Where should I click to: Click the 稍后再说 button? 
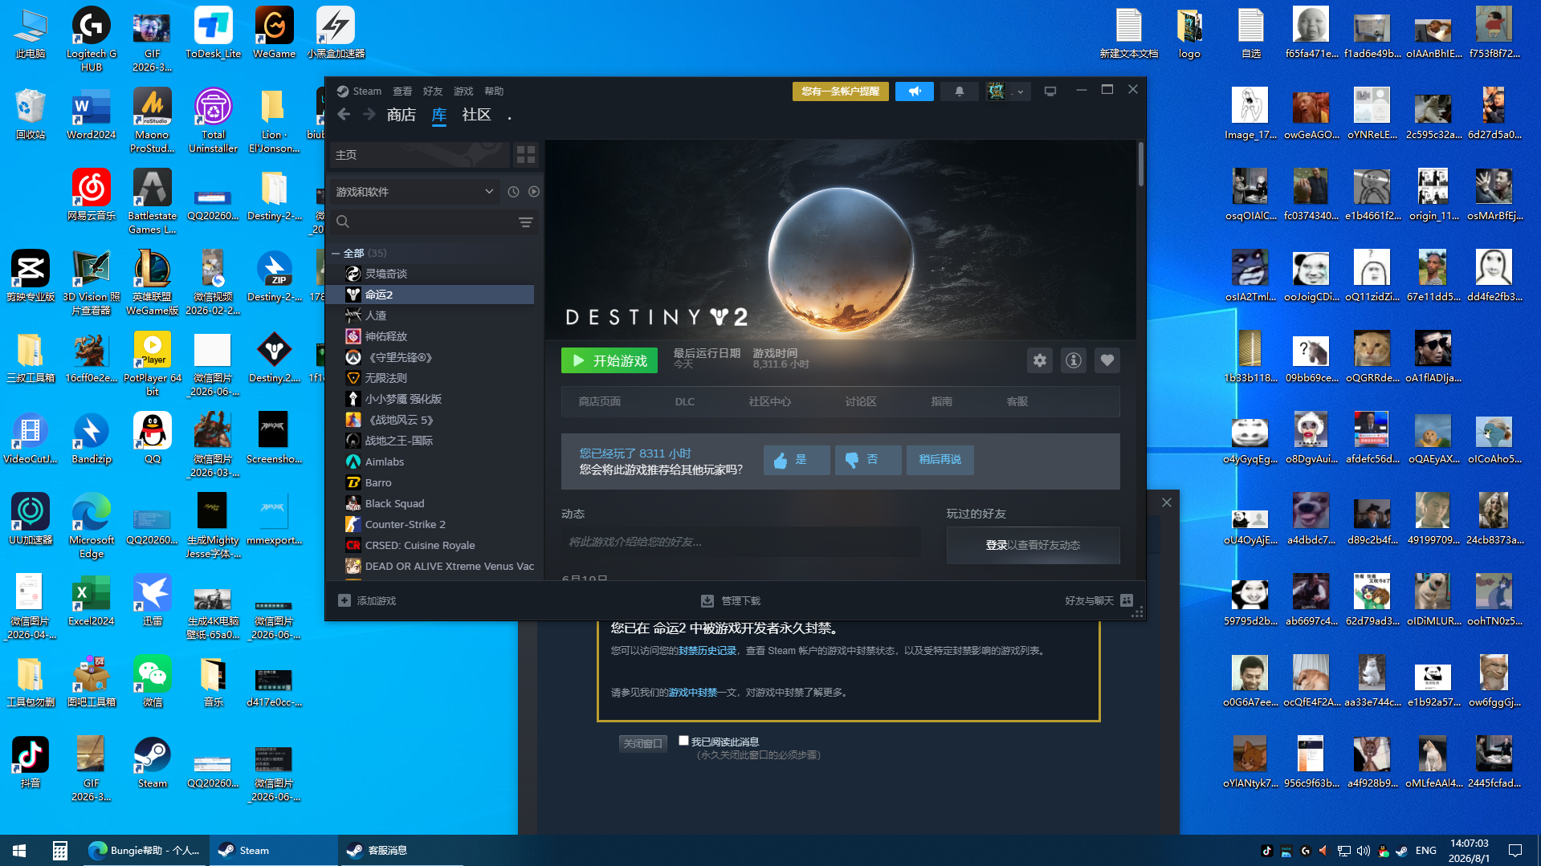[940, 460]
